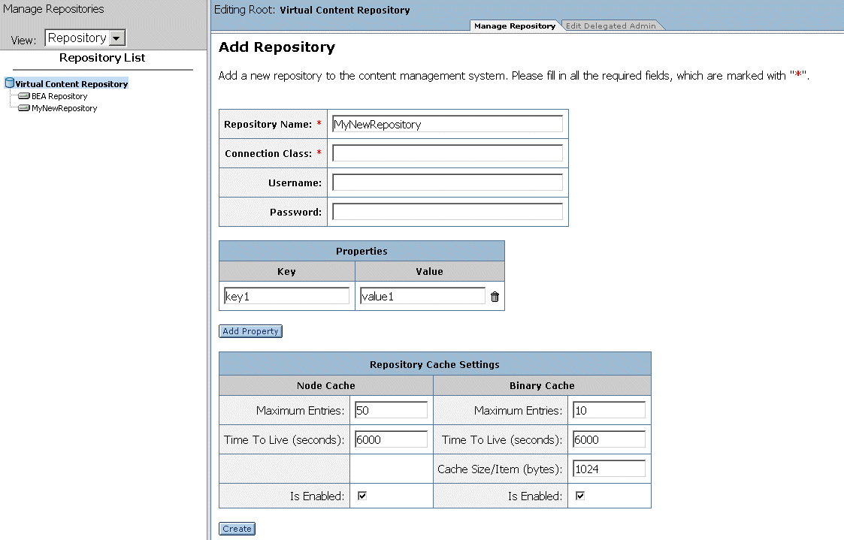Viewport: 844px width, 540px height.
Task: Click the Add Repository heading
Action: coord(277,47)
